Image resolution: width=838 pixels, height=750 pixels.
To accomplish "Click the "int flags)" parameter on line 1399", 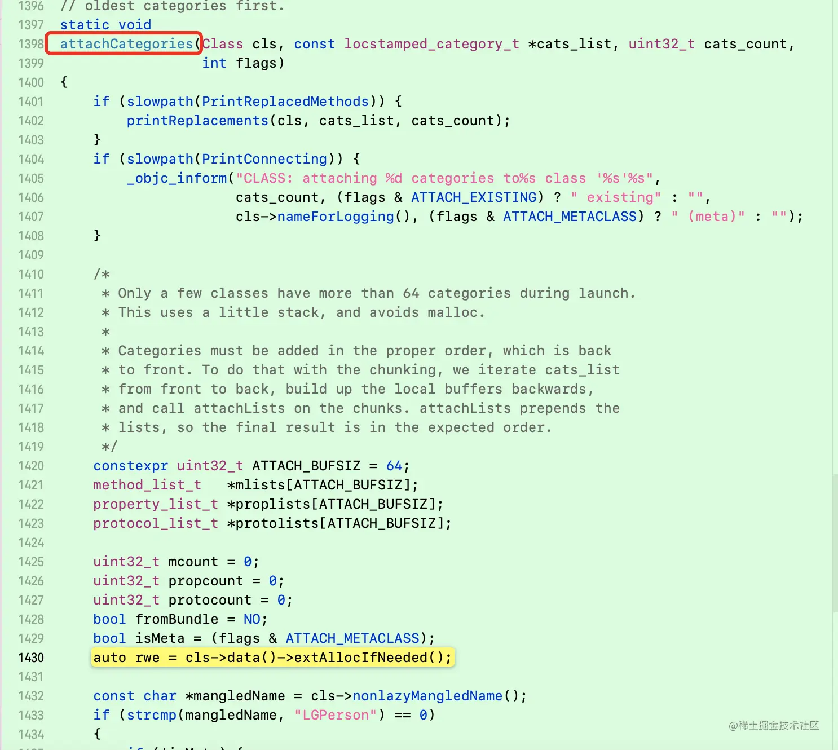I will [243, 63].
